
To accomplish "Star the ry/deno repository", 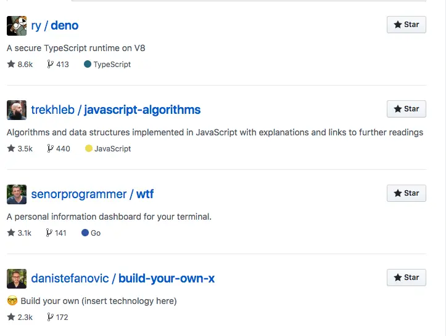I will coord(406,25).
